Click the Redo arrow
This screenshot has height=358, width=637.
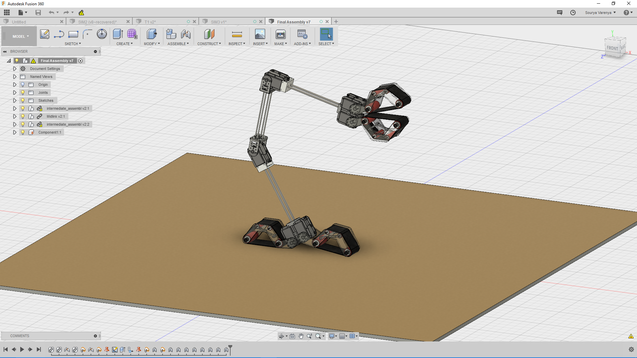tap(66, 13)
